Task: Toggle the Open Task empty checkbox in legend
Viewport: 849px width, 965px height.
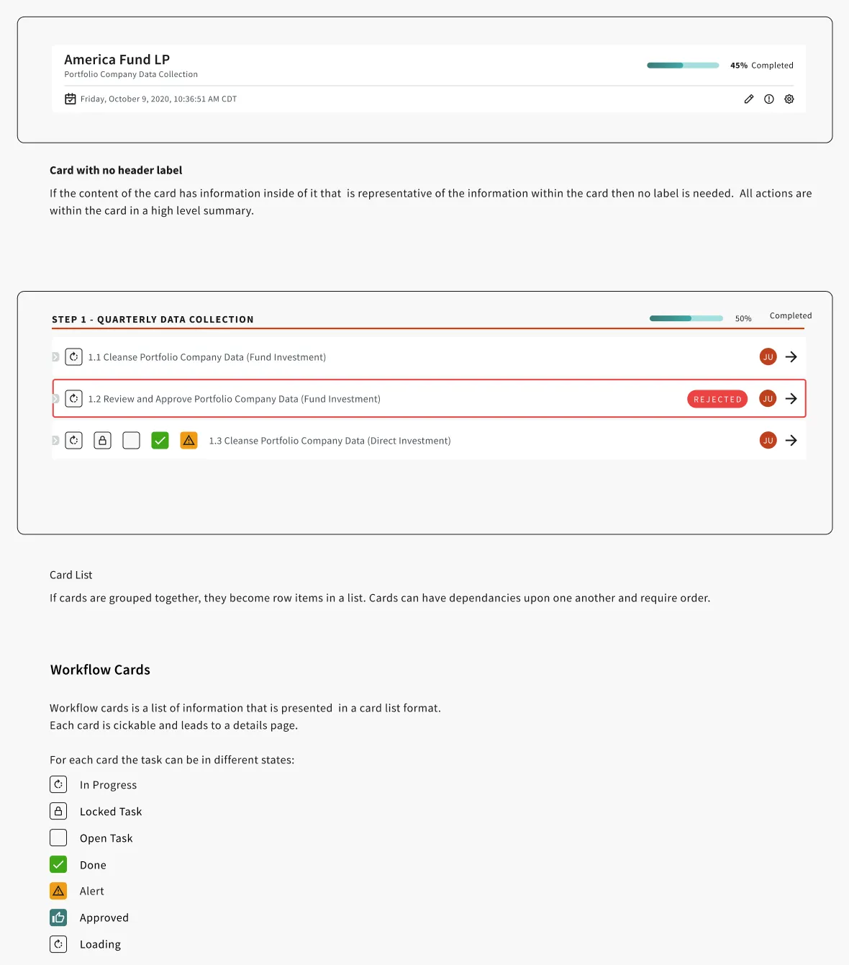Action: click(58, 838)
